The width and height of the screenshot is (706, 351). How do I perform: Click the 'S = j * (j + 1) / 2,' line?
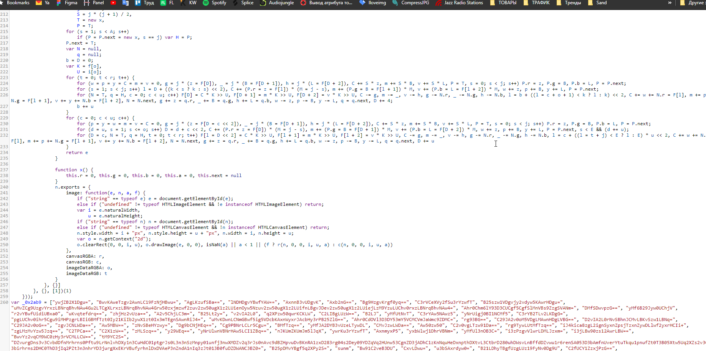point(104,14)
